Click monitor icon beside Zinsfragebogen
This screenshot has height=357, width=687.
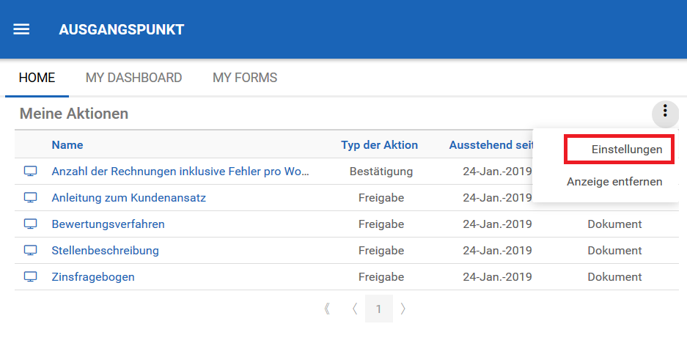tap(30, 277)
